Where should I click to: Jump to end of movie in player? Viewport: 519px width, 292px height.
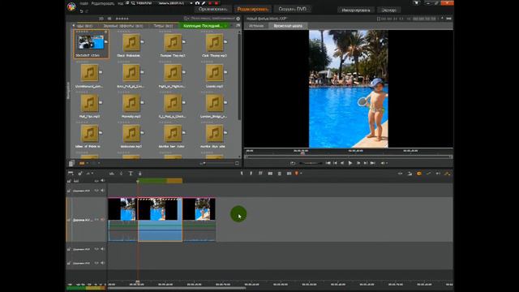tap(373, 163)
